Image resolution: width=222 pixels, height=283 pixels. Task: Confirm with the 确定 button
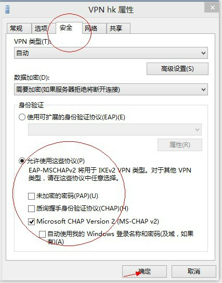click(x=145, y=272)
